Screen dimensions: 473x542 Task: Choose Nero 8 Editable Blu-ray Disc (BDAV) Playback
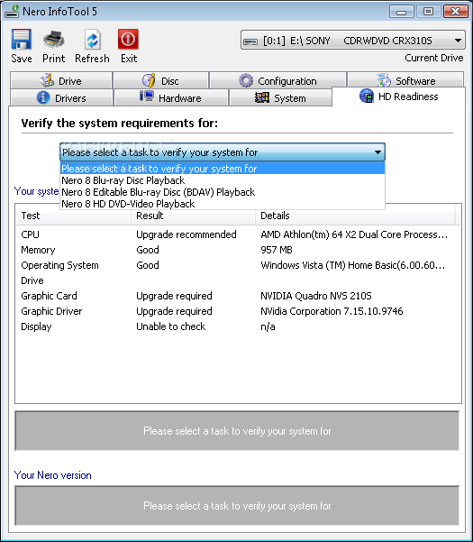[223, 192]
